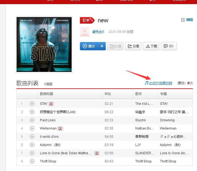Open the MV icon for Love Is Gone
Screen dimensions: 197x171
coord(97,153)
